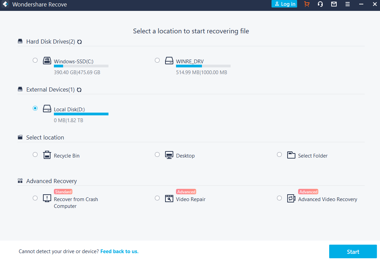Click the Log in button
380x262 pixels.
coord(284,4)
